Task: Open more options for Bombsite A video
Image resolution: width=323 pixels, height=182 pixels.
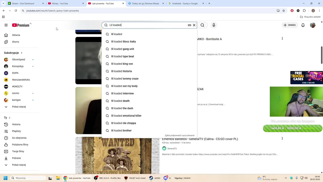Action: [282, 38]
